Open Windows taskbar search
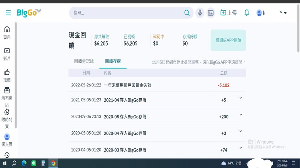 [x=14, y=163]
